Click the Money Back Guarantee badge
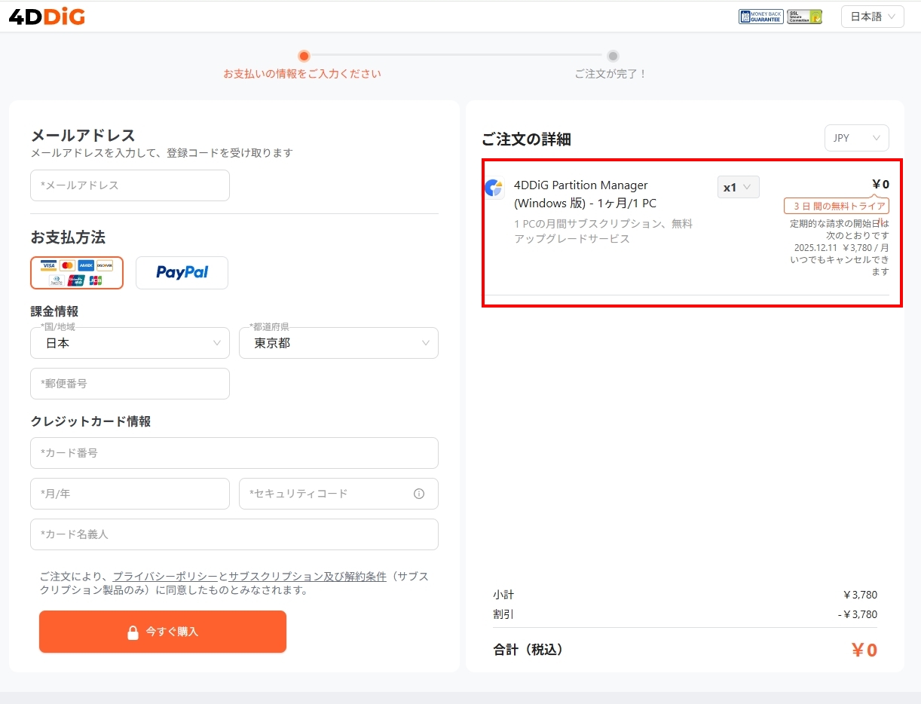Image resolution: width=921 pixels, height=704 pixels. [760, 17]
